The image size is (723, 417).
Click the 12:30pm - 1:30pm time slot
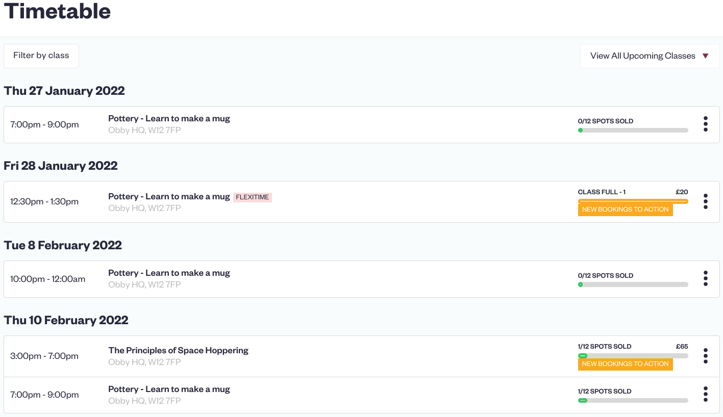pyautogui.click(x=44, y=201)
